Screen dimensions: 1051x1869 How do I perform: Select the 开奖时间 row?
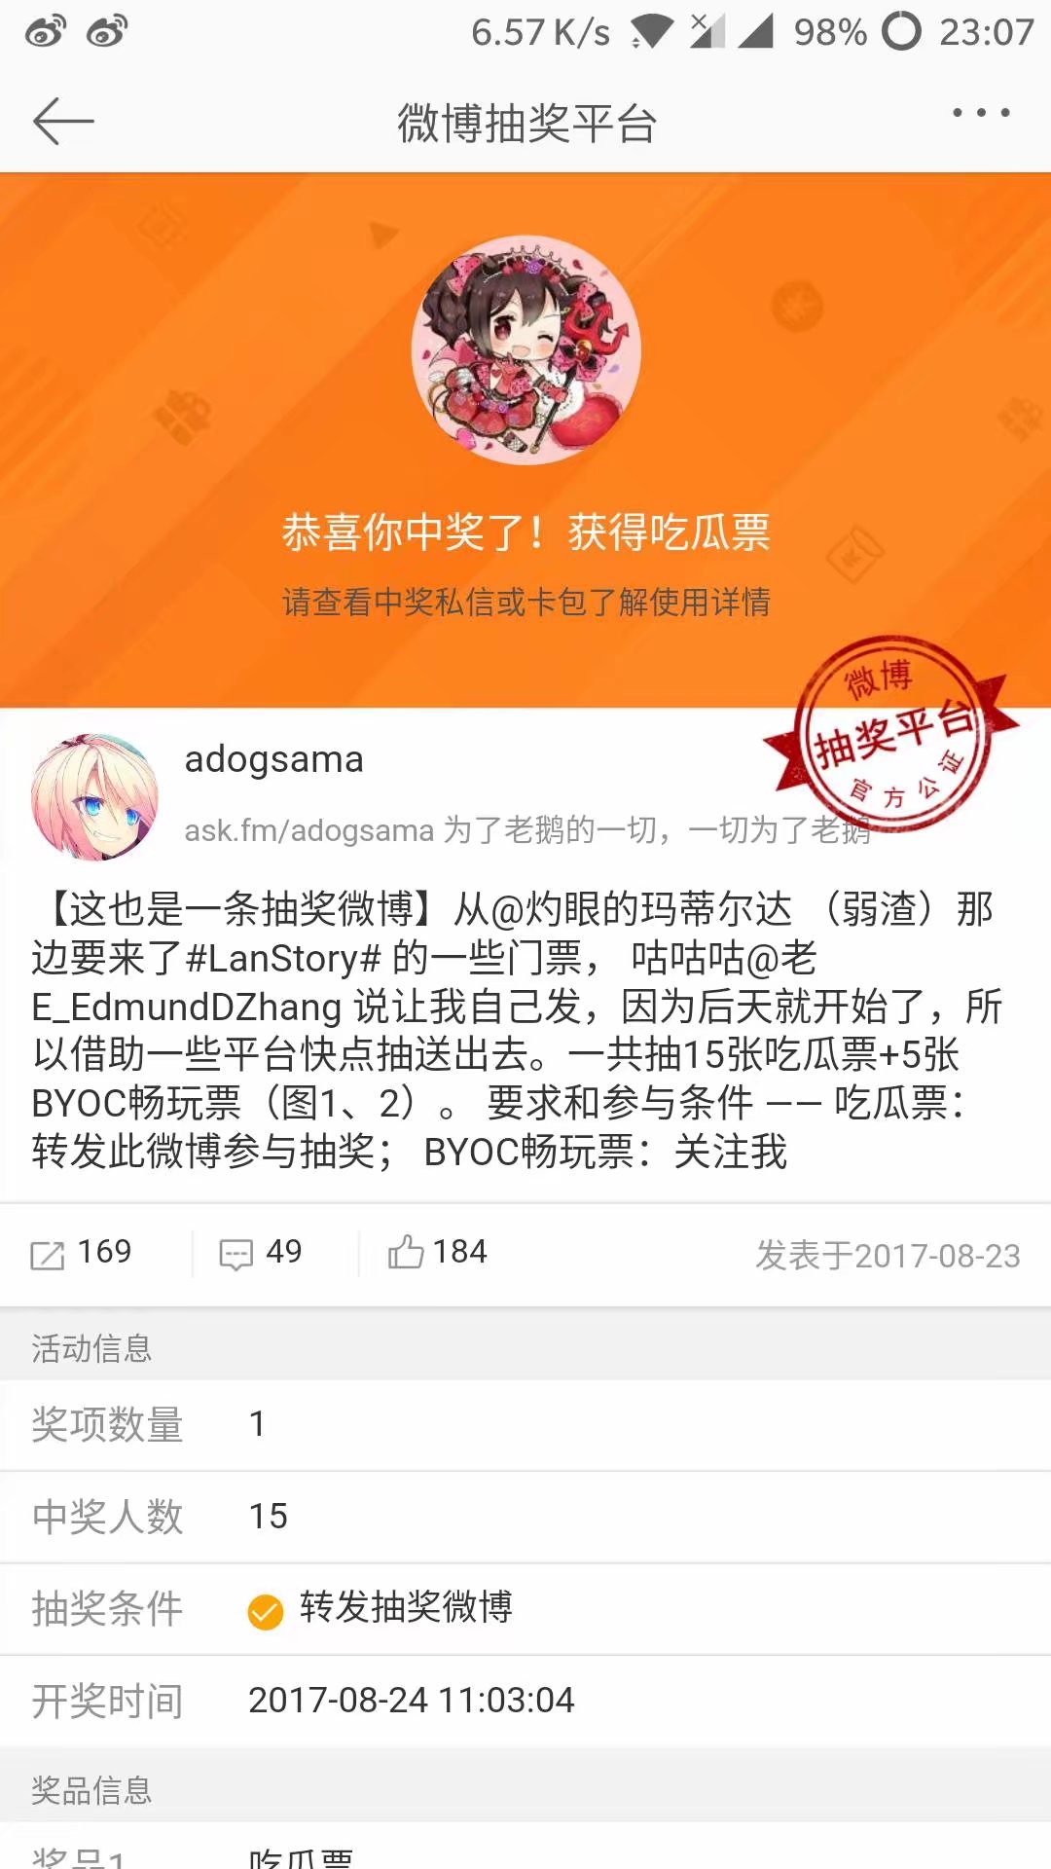click(x=525, y=1701)
